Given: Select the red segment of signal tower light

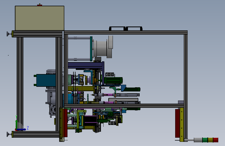Looking at the screenshot, I should (x=216, y=140).
